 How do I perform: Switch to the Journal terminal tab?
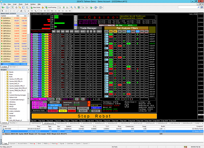pyautogui.click(x=85, y=143)
